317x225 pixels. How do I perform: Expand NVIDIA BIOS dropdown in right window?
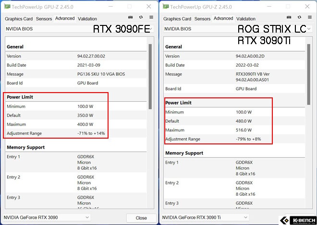click(x=238, y=29)
